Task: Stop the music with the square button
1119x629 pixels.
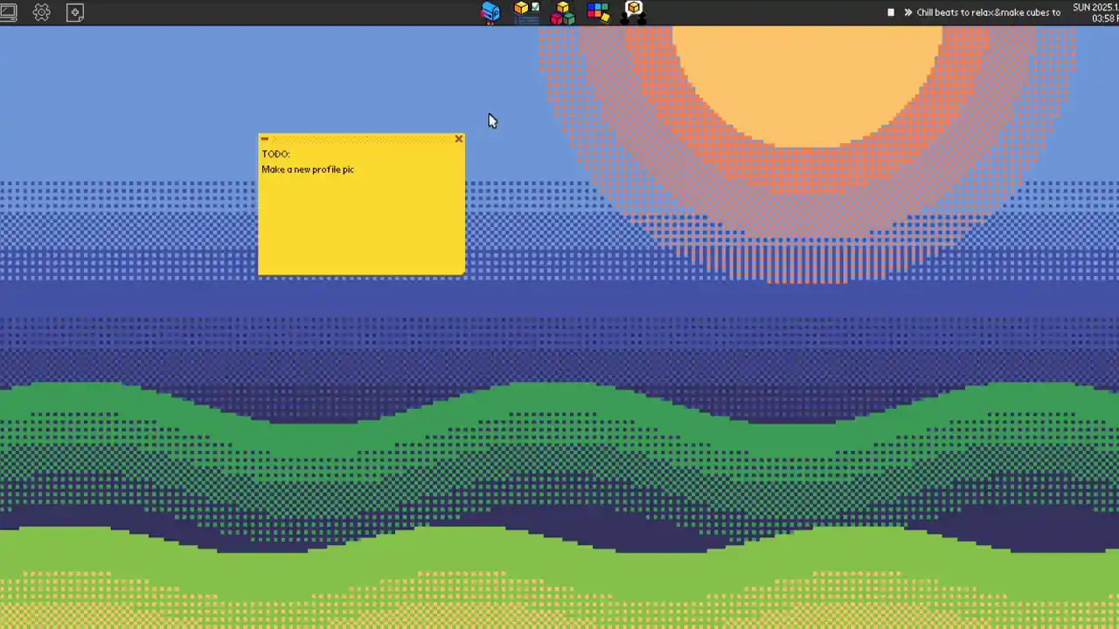Action: coord(891,12)
